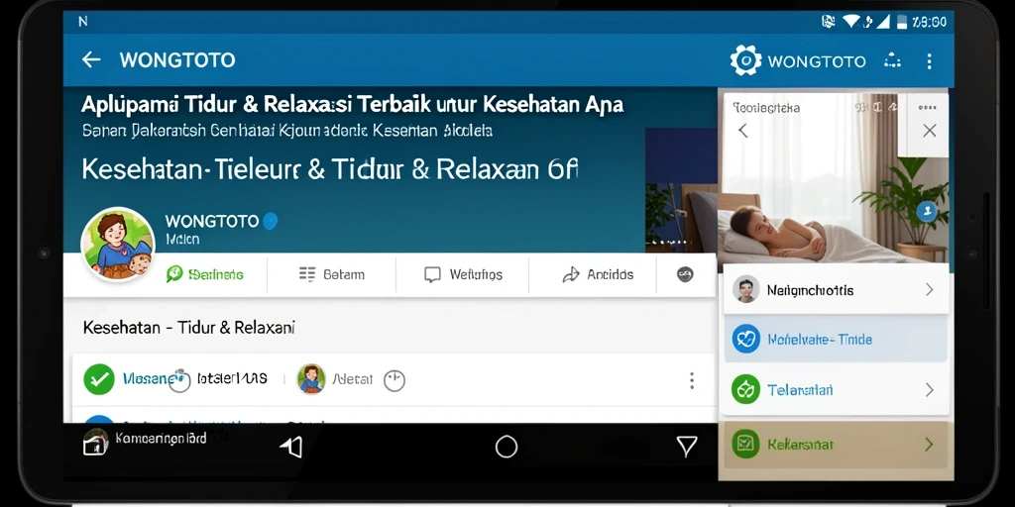1015x507 pixels.
Task: Select the highlighted blue heart menu item
Action: point(836,339)
